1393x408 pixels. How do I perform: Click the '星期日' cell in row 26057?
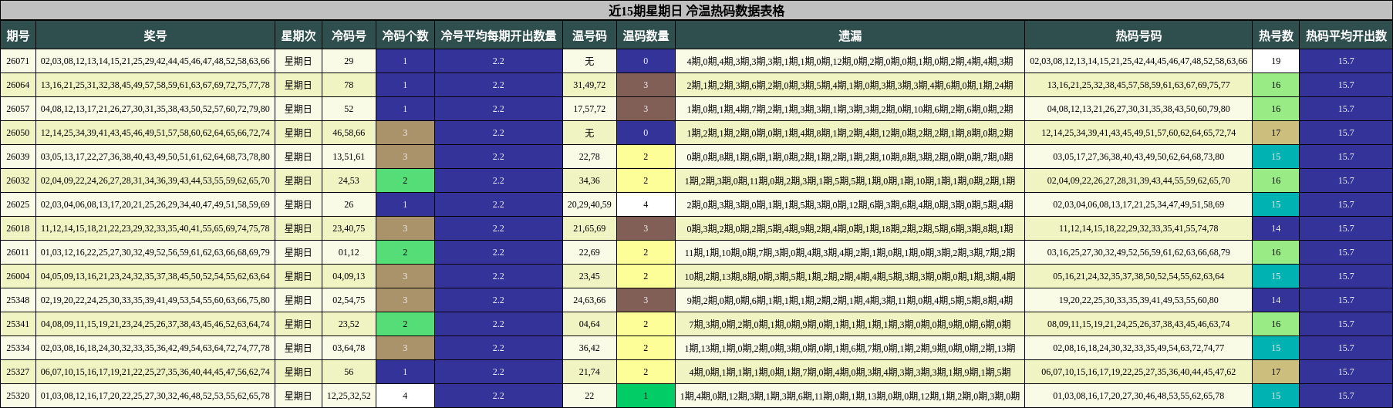tap(298, 109)
